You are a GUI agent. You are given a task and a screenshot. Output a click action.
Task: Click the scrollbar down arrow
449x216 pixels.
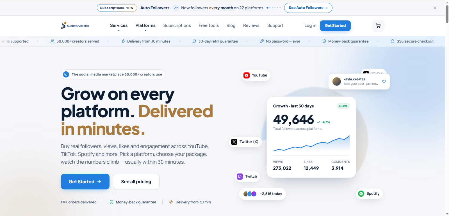(x=447, y=214)
